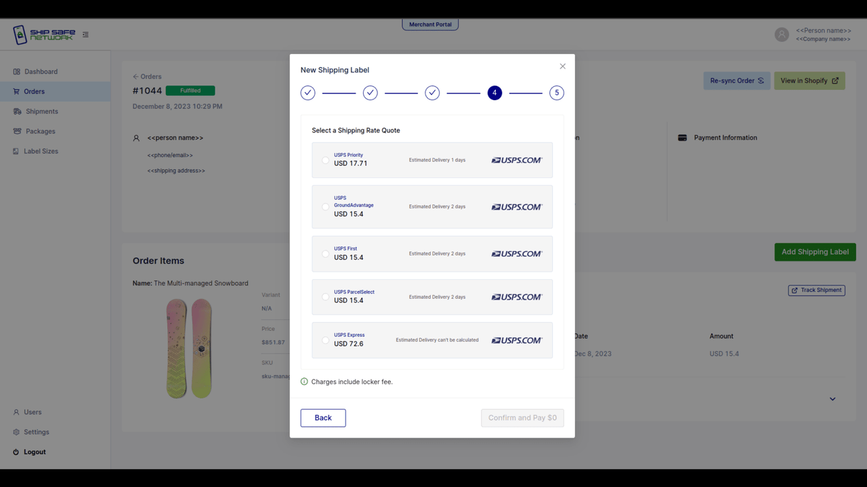
Task: Click "Select a Shipping Rate Quote" heading
Action: (x=356, y=131)
